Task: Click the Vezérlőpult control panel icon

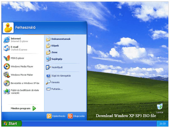Action: point(48,67)
